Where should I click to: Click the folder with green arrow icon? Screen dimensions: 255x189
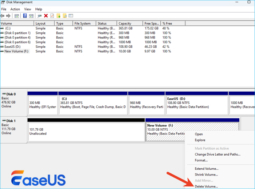click(x=59, y=16)
